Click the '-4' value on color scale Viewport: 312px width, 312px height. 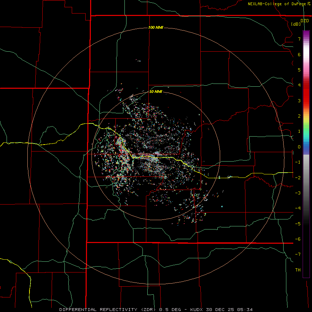pyautogui.click(x=298, y=208)
